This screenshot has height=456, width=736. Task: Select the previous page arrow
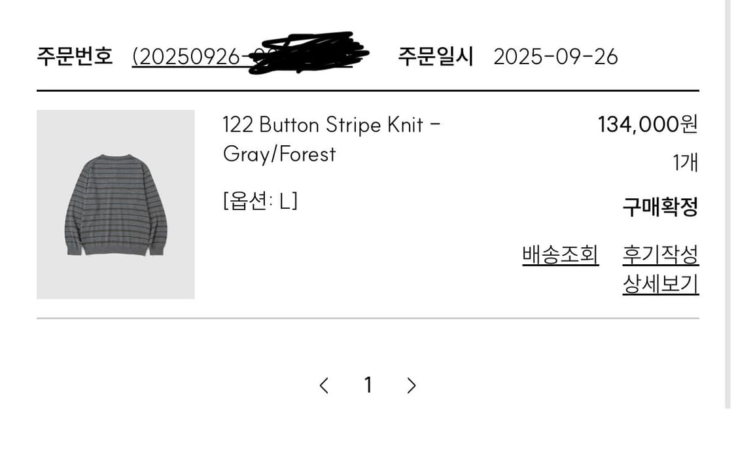tap(325, 386)
